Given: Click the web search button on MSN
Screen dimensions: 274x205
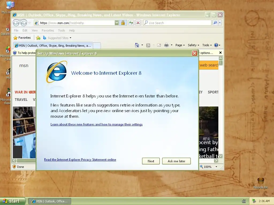Looking at the screenshot, I should (209, 65).
